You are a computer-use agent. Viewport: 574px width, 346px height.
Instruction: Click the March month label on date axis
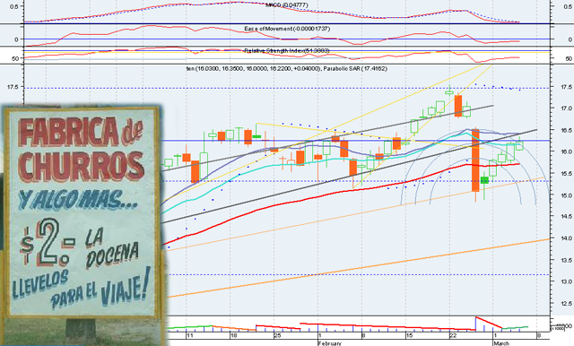click(501, 343)
